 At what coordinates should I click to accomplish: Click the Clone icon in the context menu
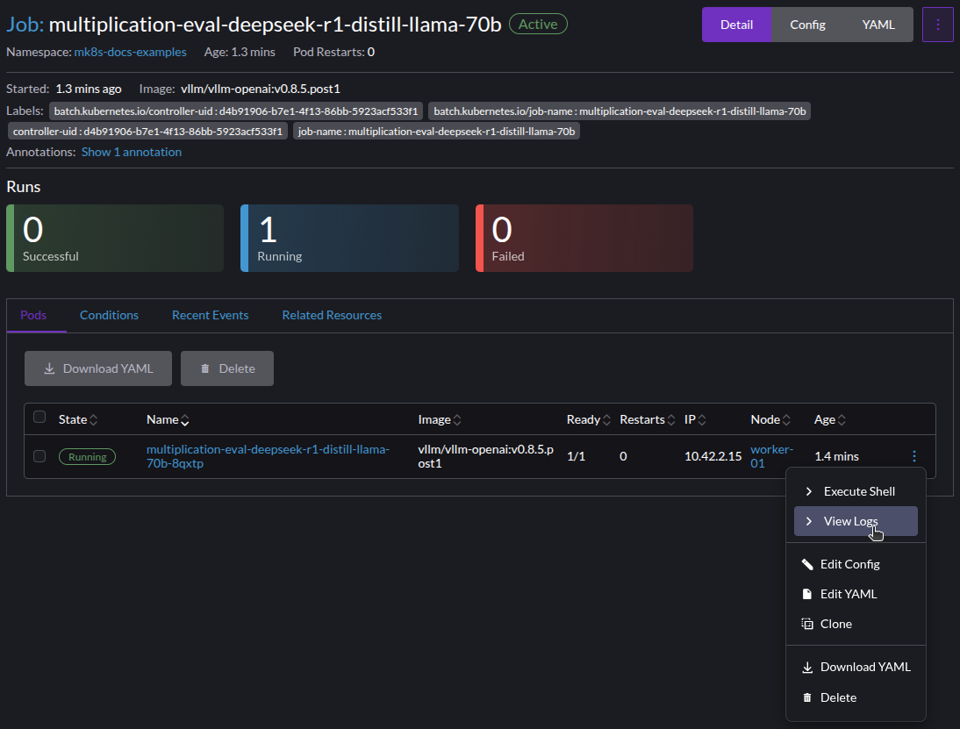807,624
